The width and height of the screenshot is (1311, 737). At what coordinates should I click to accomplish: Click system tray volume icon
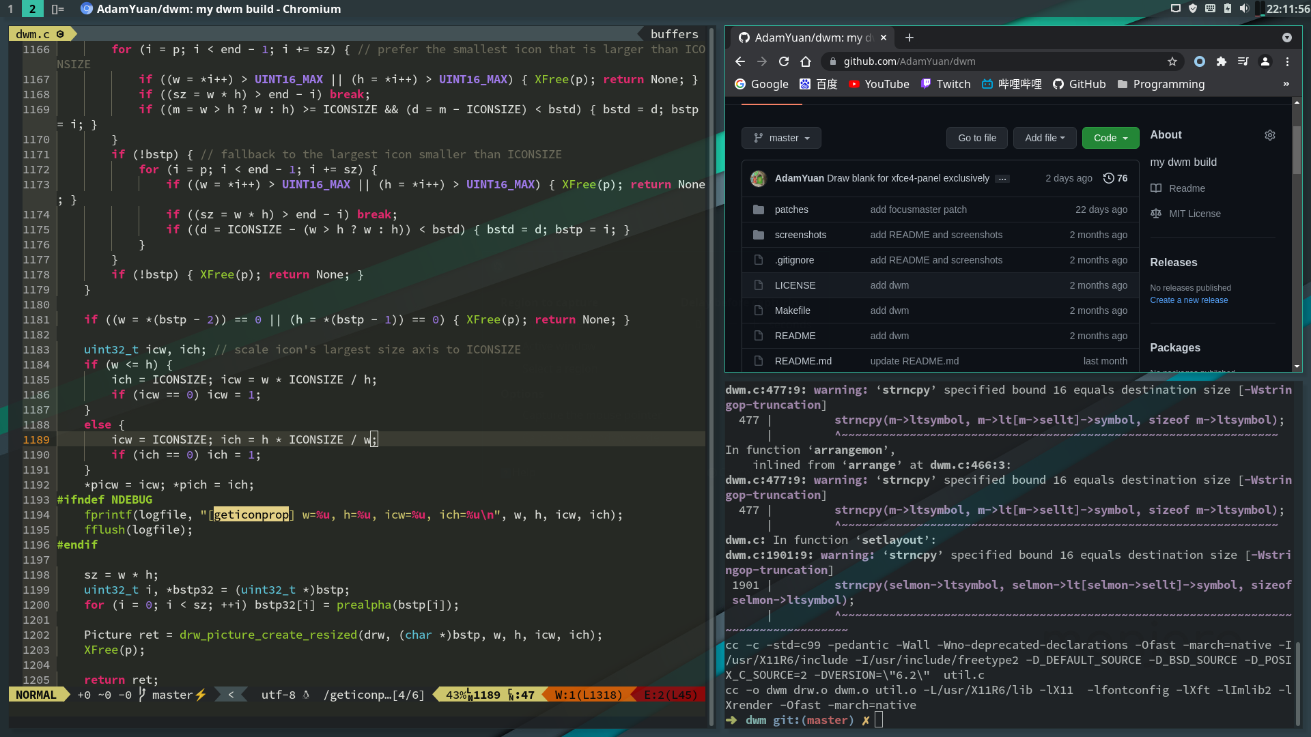1244,9
